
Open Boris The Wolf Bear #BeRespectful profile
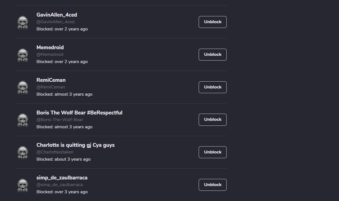tap(79, 113)
